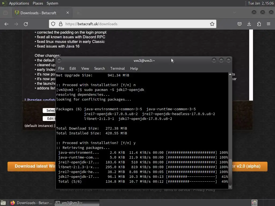Open Firefox View button
The height and width of the screenshot is (206, 275).
5,13
